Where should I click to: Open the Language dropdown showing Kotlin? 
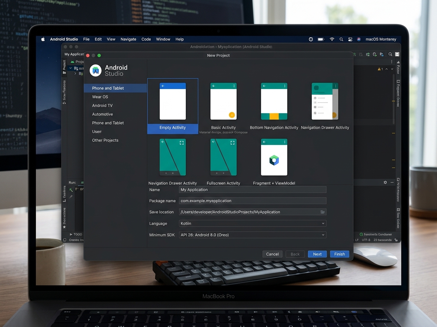coord(252,223)
